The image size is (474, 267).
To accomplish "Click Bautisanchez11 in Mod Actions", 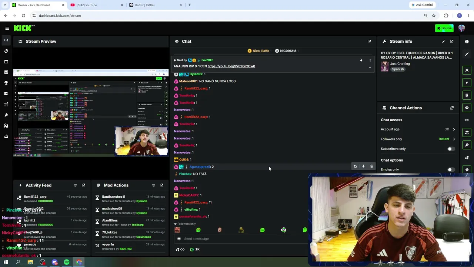I will coord(113,197).
